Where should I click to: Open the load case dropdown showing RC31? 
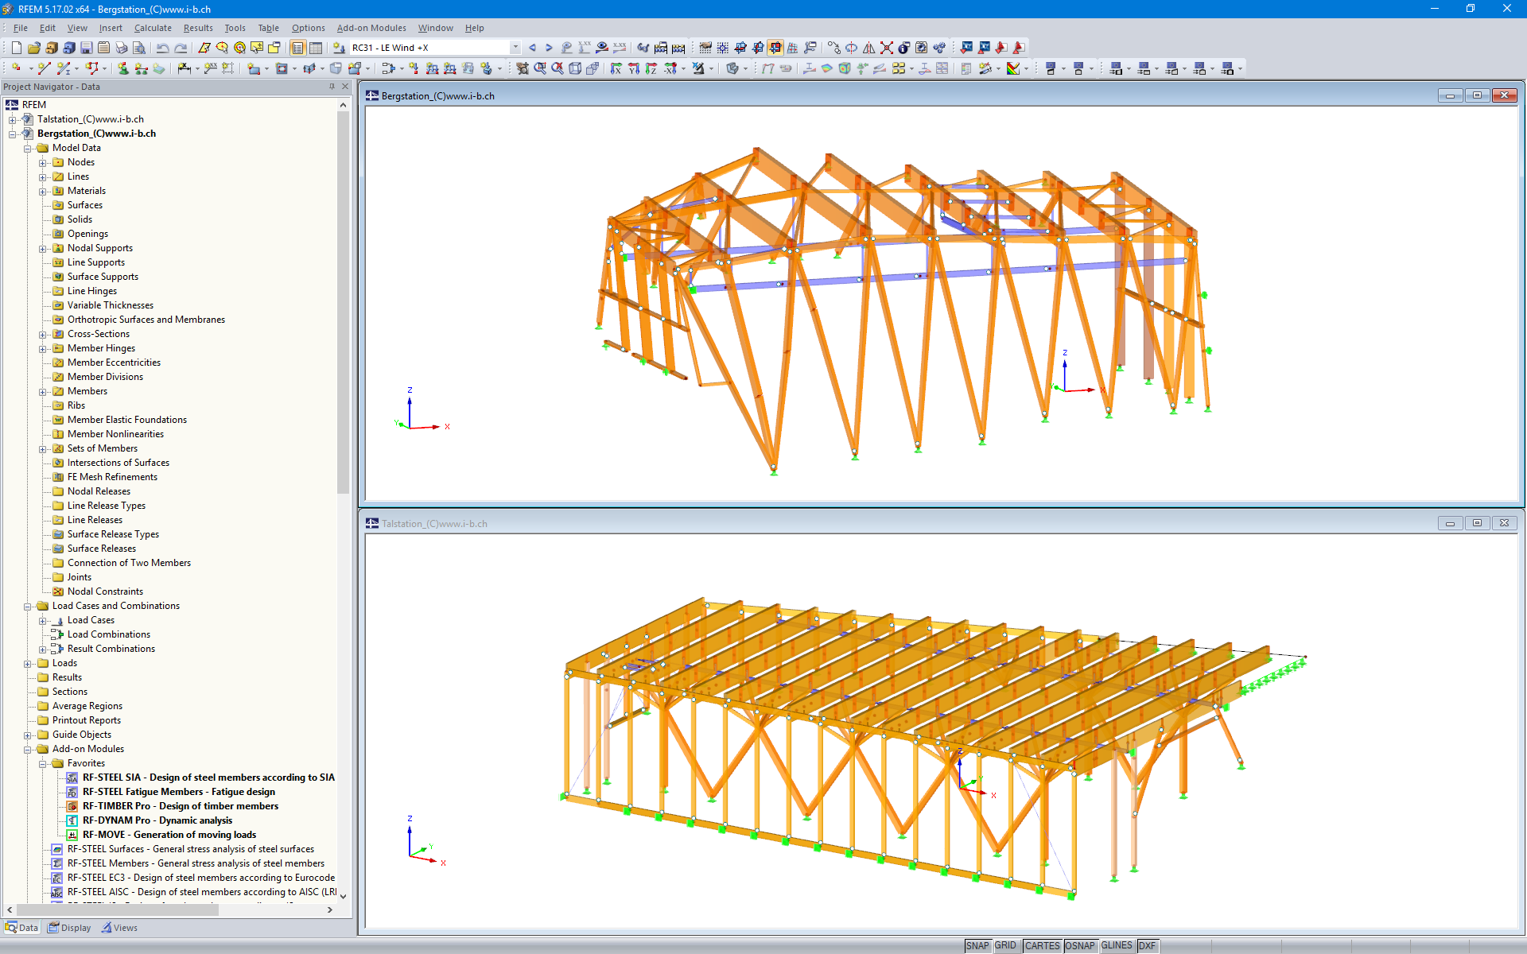(515, 47)
